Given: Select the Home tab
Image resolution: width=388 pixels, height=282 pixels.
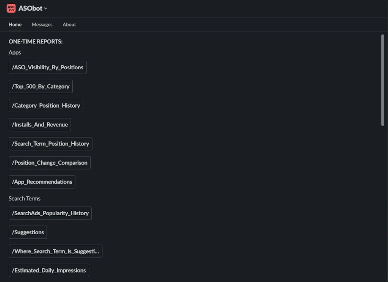Looking at the screenshot, I should coord(15,24).
